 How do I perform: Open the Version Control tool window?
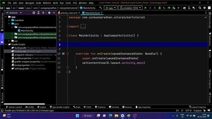(14, 107)
